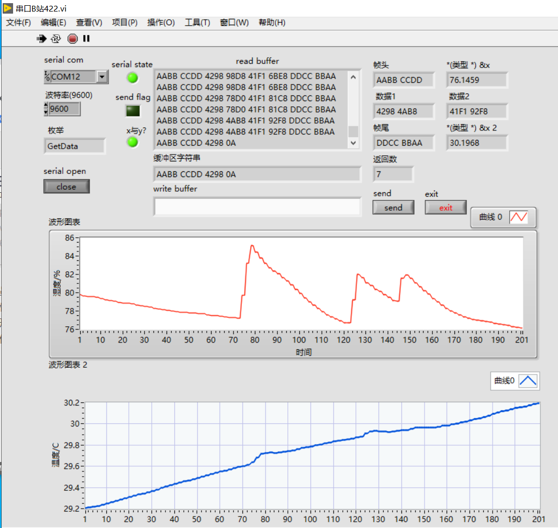This screenshot has width=558, height=528.
Task: Open the 工具(T) menu
Action: click(197, 23)
